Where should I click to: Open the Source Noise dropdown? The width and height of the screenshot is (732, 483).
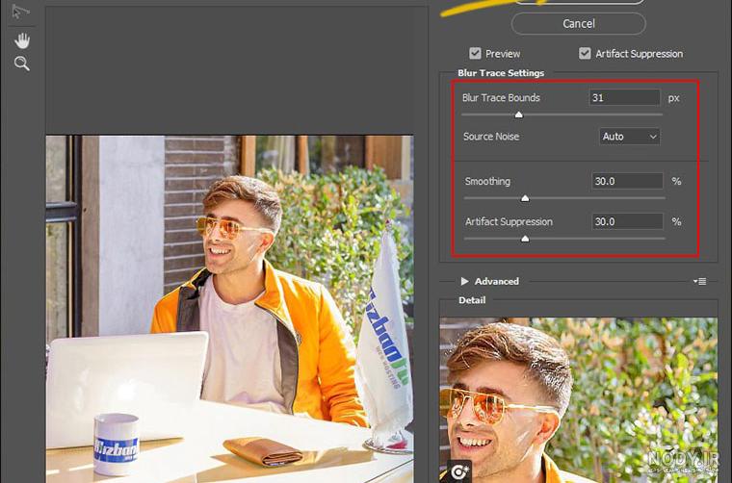point(629,137)
